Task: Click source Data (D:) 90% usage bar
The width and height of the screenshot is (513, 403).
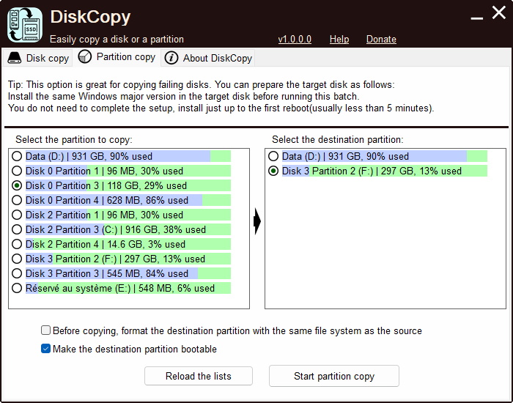Action: tap(128, 156)
